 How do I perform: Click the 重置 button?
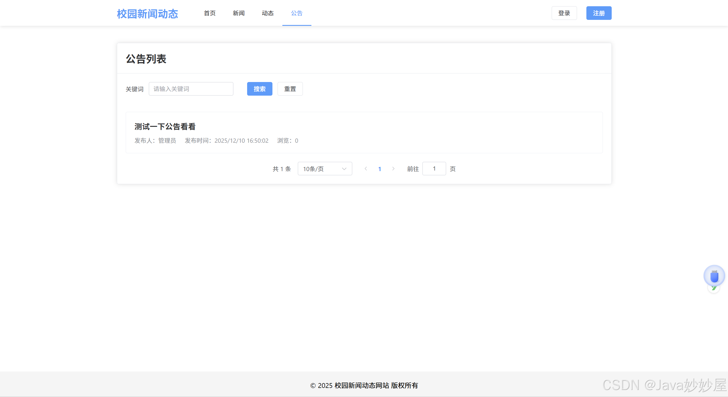tap(290, 89)
